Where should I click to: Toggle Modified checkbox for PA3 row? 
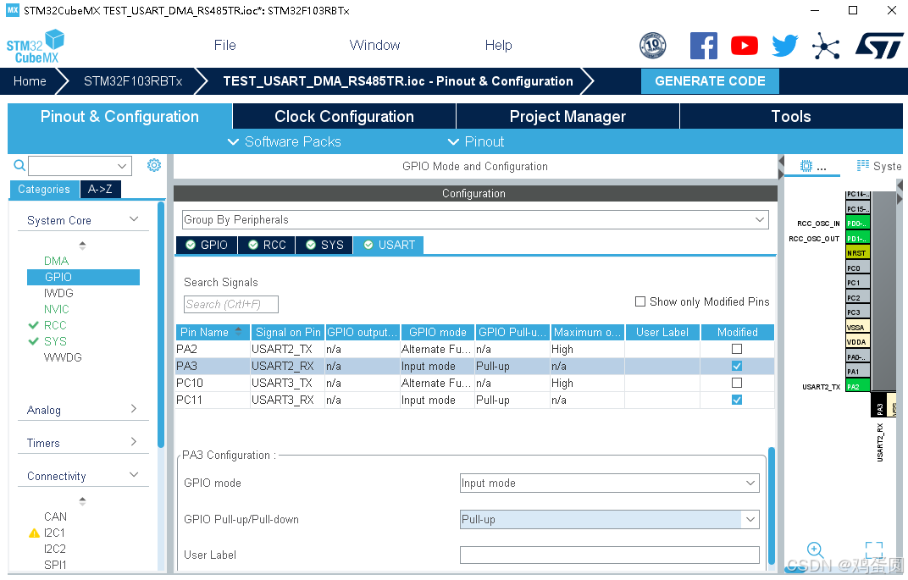point(737,366)
